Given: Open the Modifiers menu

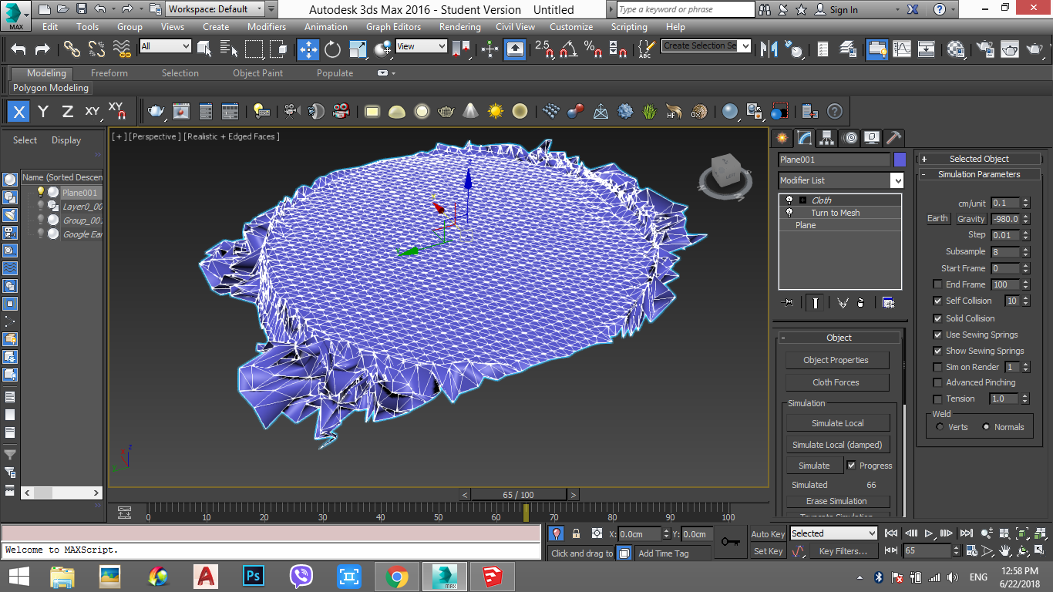Looking at the screenshot, I should point(266,27).
